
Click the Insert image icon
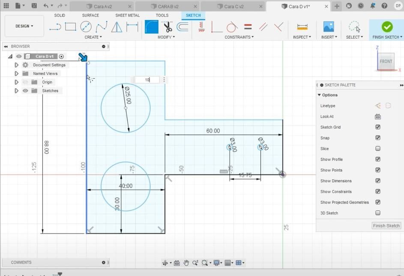[329, 27]
